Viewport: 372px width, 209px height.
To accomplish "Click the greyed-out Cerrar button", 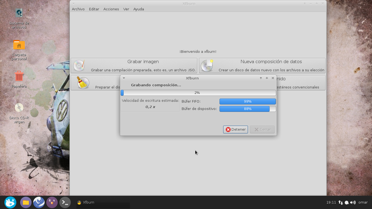I will (x=262, y=130).
